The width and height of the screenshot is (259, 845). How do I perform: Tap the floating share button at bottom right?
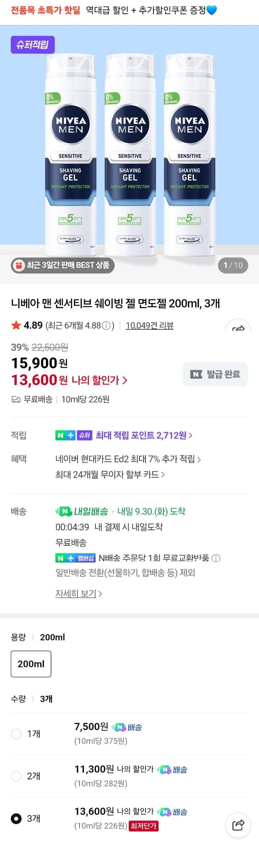click(x=238, y=825)
